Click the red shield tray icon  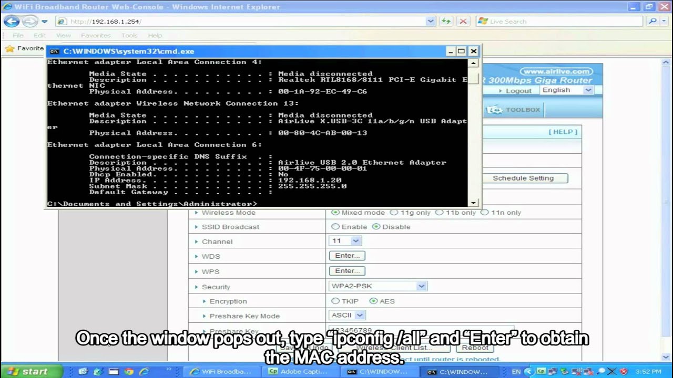624,372
